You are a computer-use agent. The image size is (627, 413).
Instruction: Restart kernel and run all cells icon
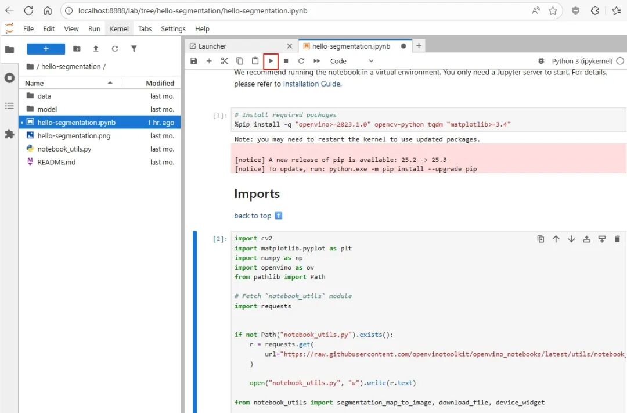(x=317, y=61)
